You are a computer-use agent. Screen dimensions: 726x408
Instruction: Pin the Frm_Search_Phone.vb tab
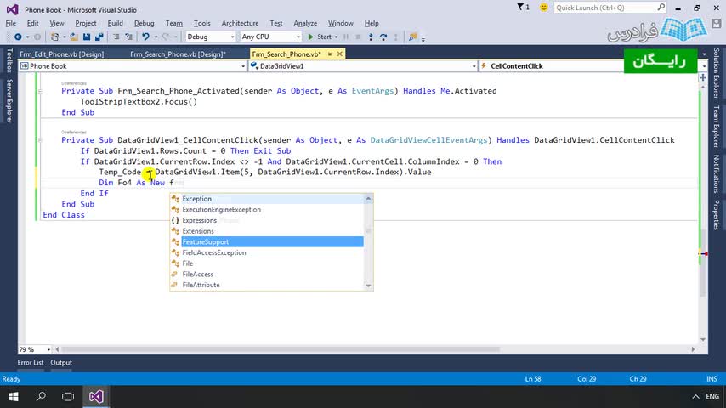pos(329,54)
